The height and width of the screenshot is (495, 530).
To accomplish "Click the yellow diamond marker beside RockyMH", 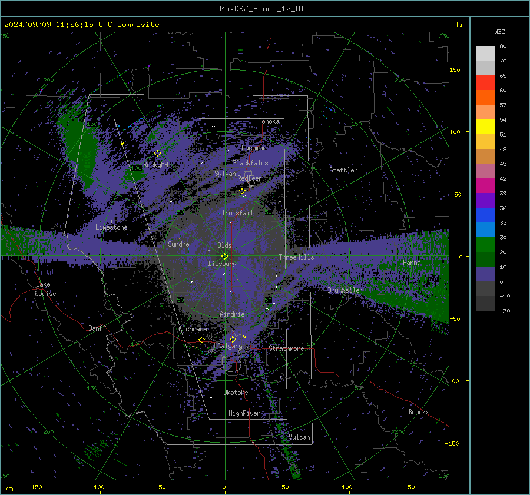I will click(157, 154).
